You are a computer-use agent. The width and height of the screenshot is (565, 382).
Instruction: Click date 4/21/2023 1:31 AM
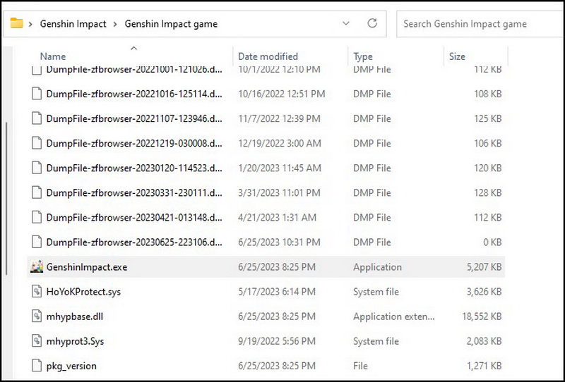277,217
